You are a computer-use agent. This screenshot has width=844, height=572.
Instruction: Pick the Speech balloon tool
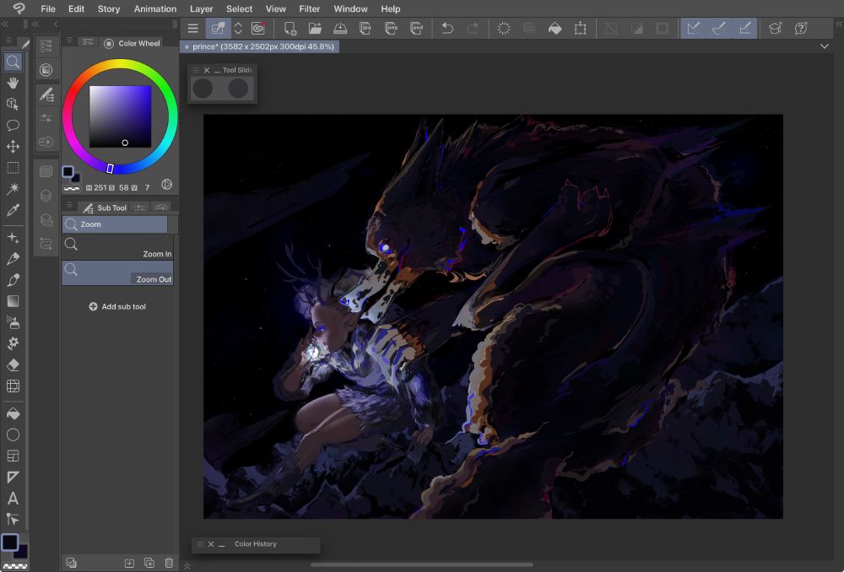(13, 125)
